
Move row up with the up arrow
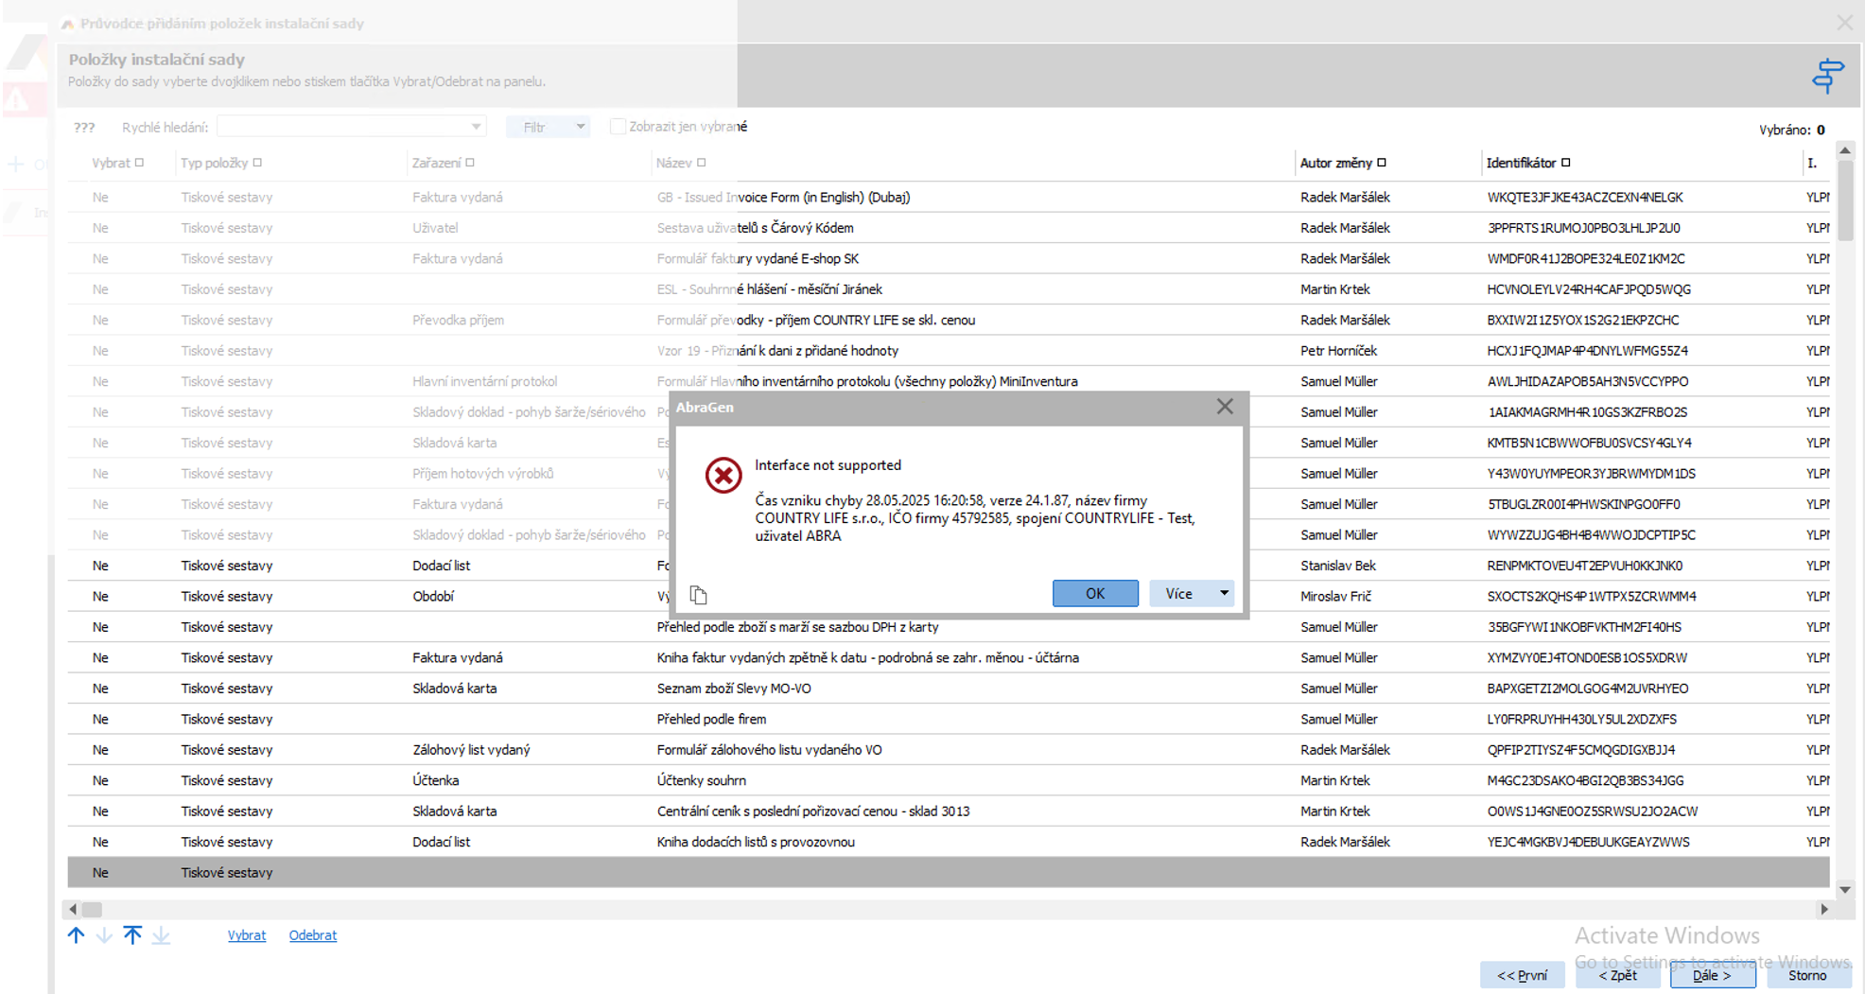(x=77, y=935)
